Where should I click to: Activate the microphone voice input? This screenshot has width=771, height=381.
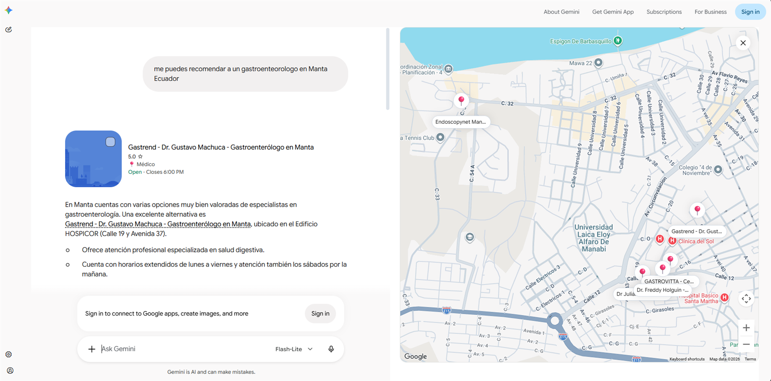(x=331, y=349)
